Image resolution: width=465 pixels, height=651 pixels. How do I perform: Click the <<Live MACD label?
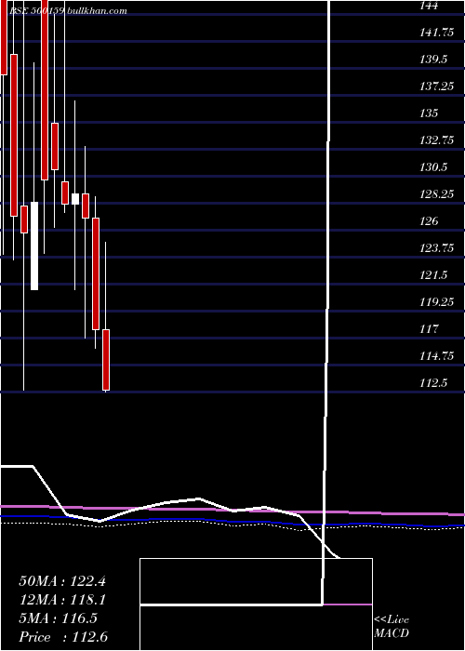[392, 627]
